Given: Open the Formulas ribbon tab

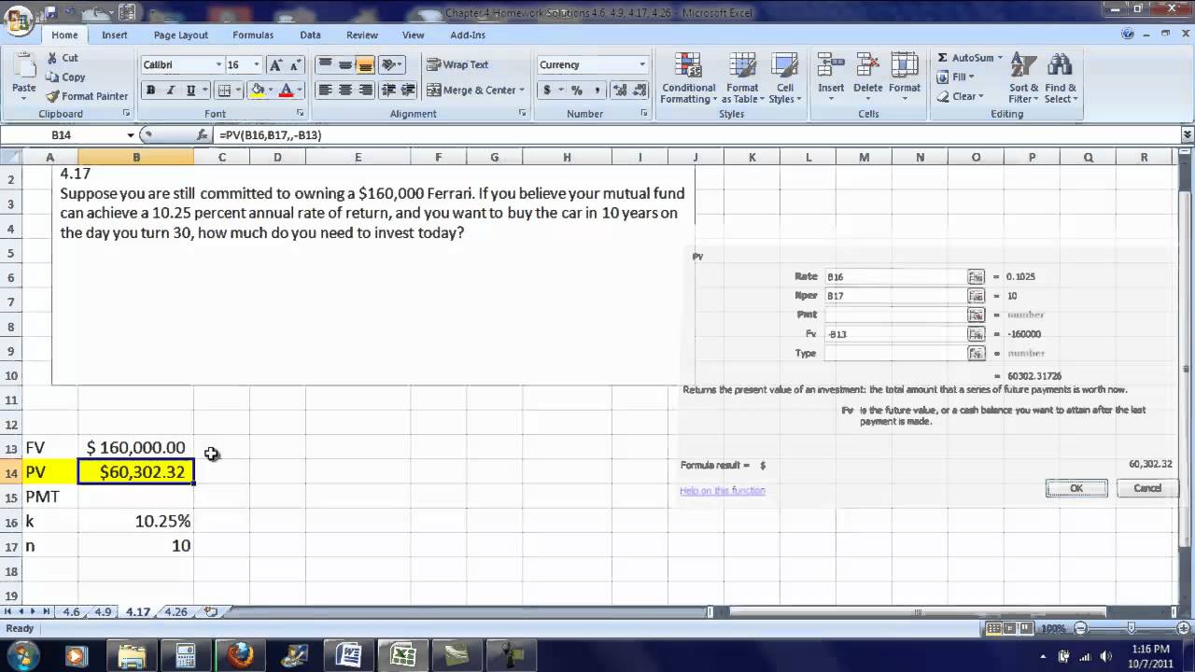Looking at the screenshot, I should [x=253, y=35].
